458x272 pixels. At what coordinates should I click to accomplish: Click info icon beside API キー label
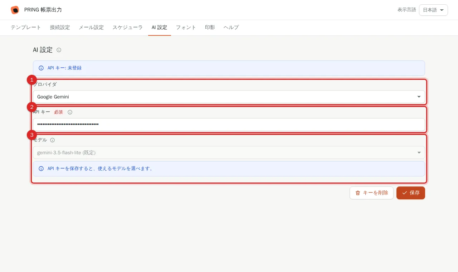point(70,112)
